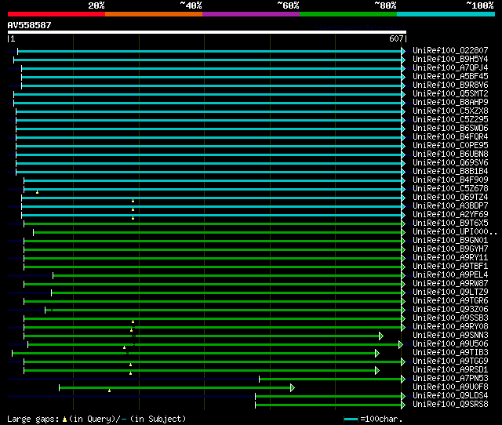This screenshot has width=502, height=425.
Task: Click the arrowhead of the UniRef100_A9RSD1 alignment
Action: pyautogui.click(x=376, y=370)
